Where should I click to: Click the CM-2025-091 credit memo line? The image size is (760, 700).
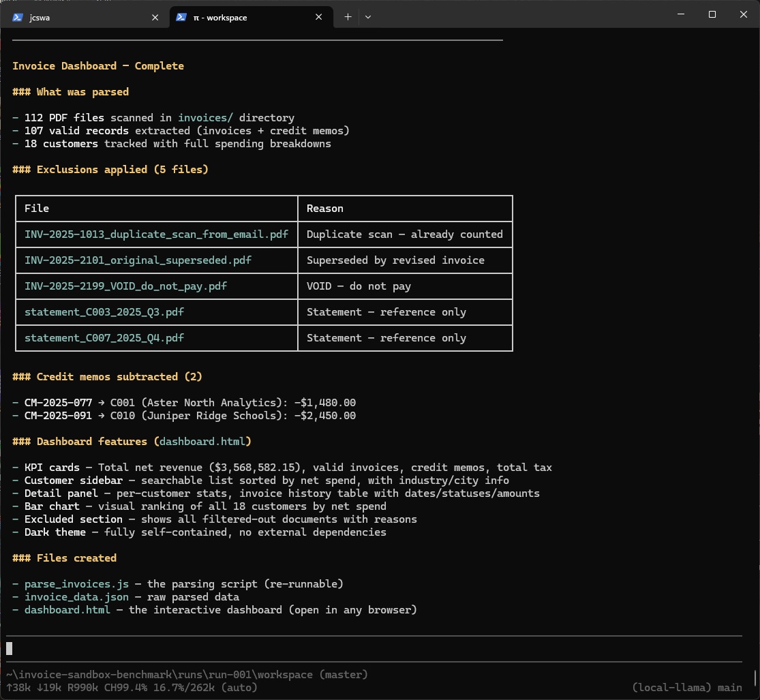click(x=184, y=416)
